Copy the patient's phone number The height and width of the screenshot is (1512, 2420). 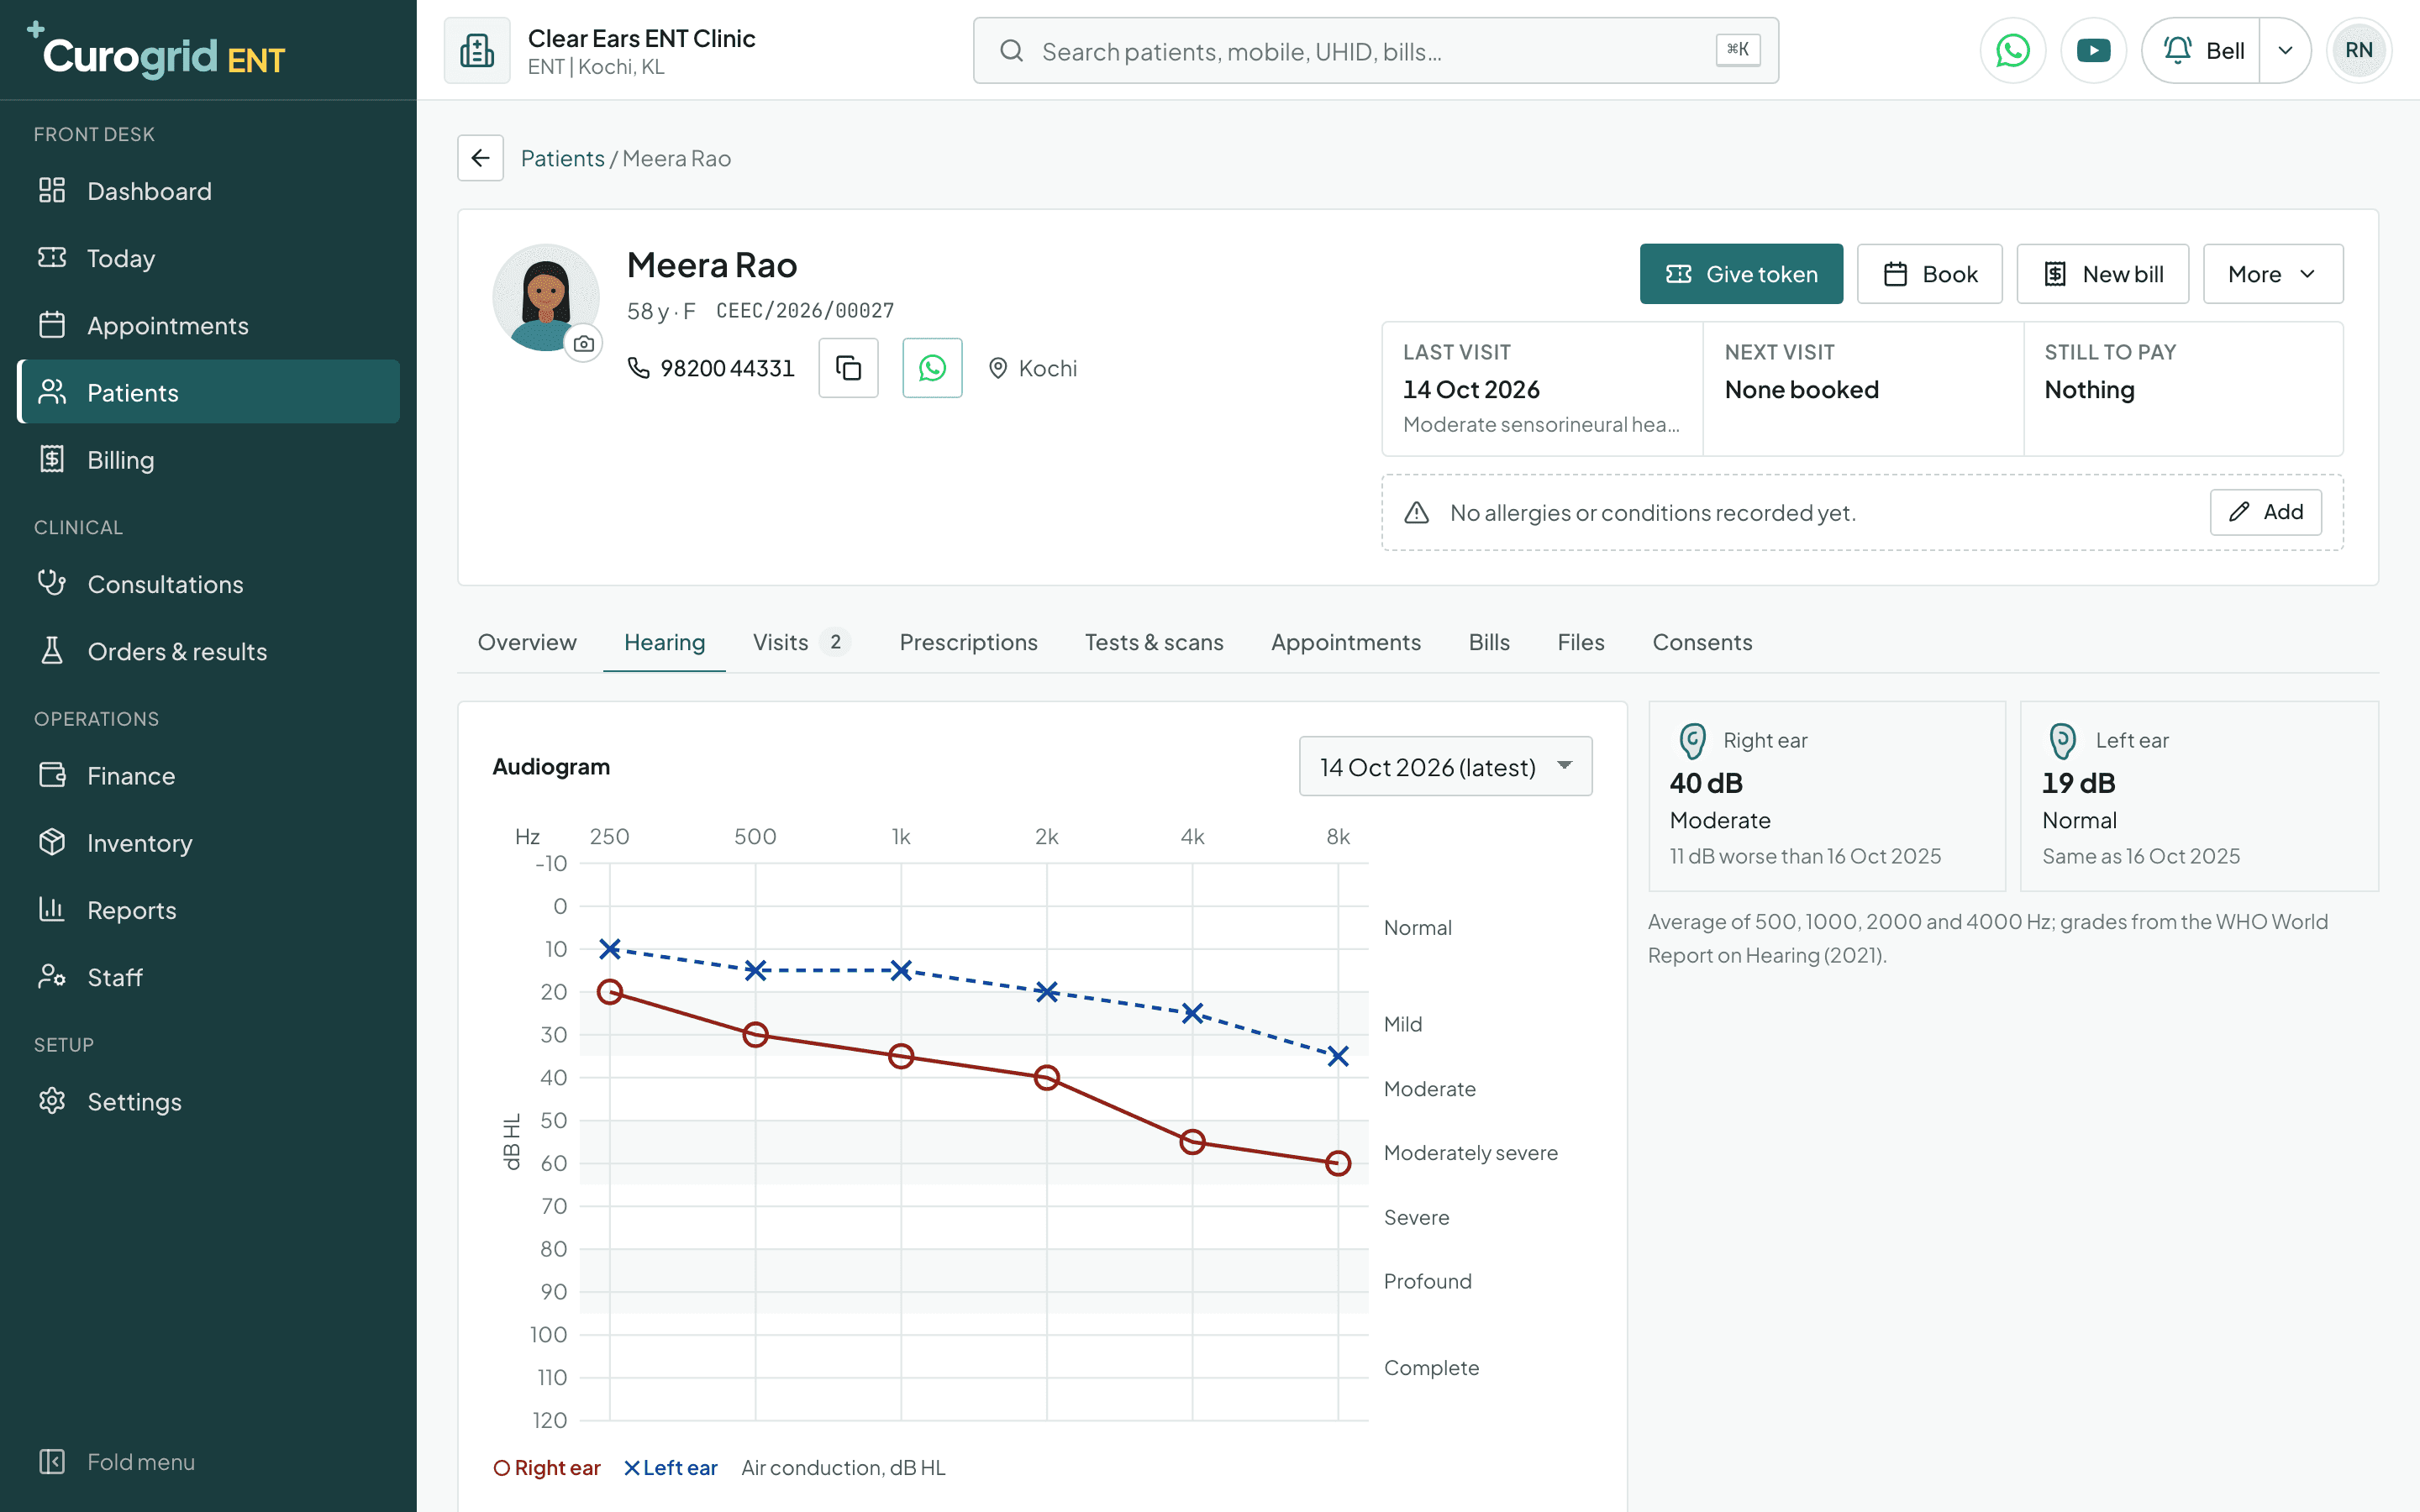click(848, 368)
